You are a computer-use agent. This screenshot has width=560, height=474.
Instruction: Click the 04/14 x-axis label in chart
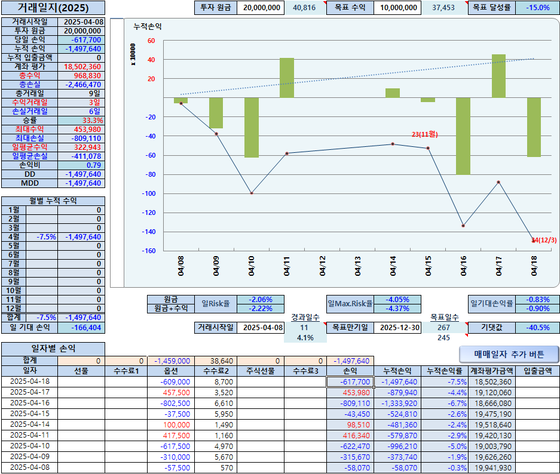point(393,266)
